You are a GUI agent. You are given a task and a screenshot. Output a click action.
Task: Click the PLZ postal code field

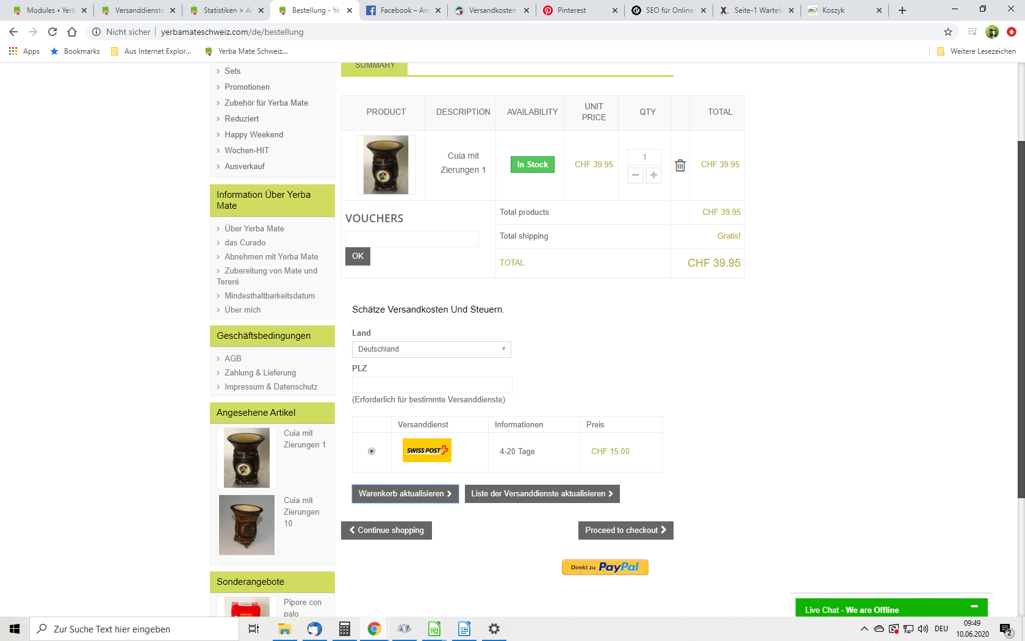coord(432,385)
